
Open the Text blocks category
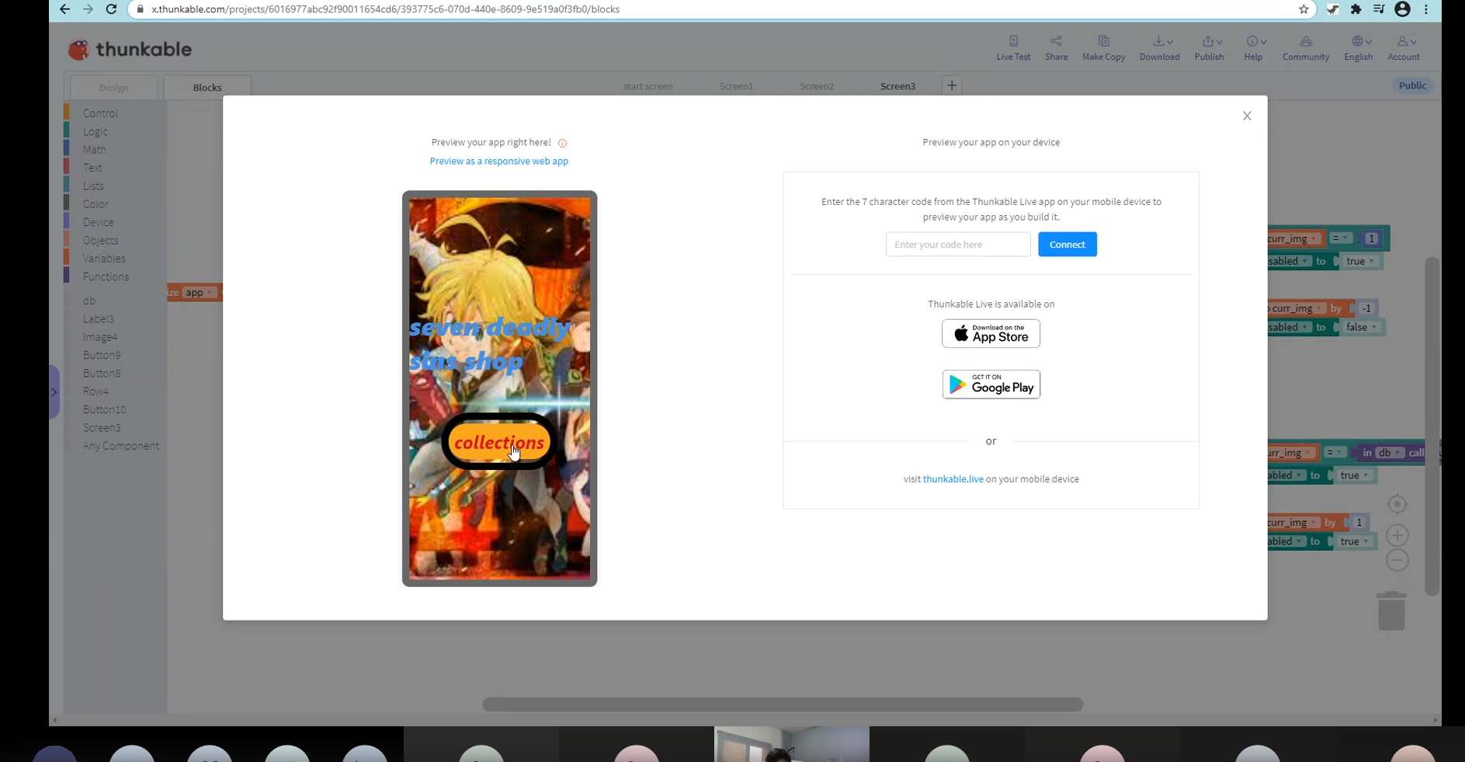[x=92, y=168]
